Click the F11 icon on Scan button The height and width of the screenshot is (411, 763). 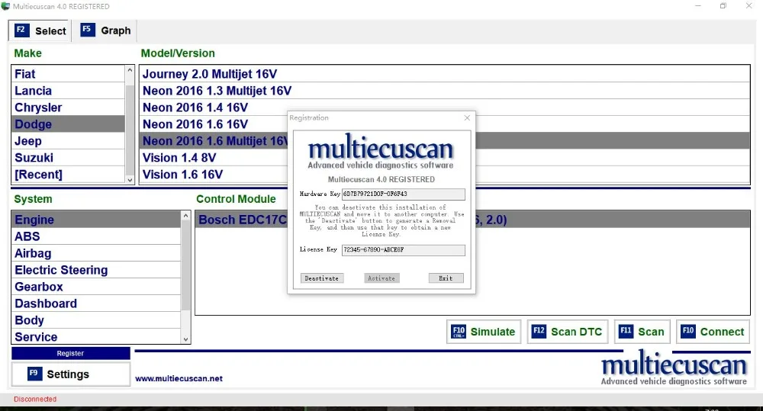point(626,331)
